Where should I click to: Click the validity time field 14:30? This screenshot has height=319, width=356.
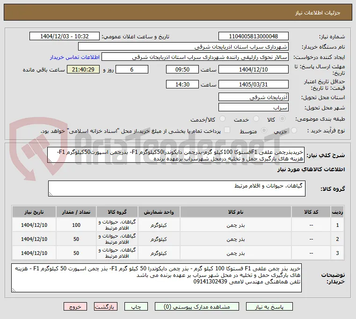(182, 85)
